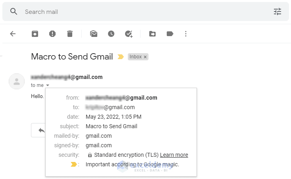Click the Learn more link

(x=174, y=155)
